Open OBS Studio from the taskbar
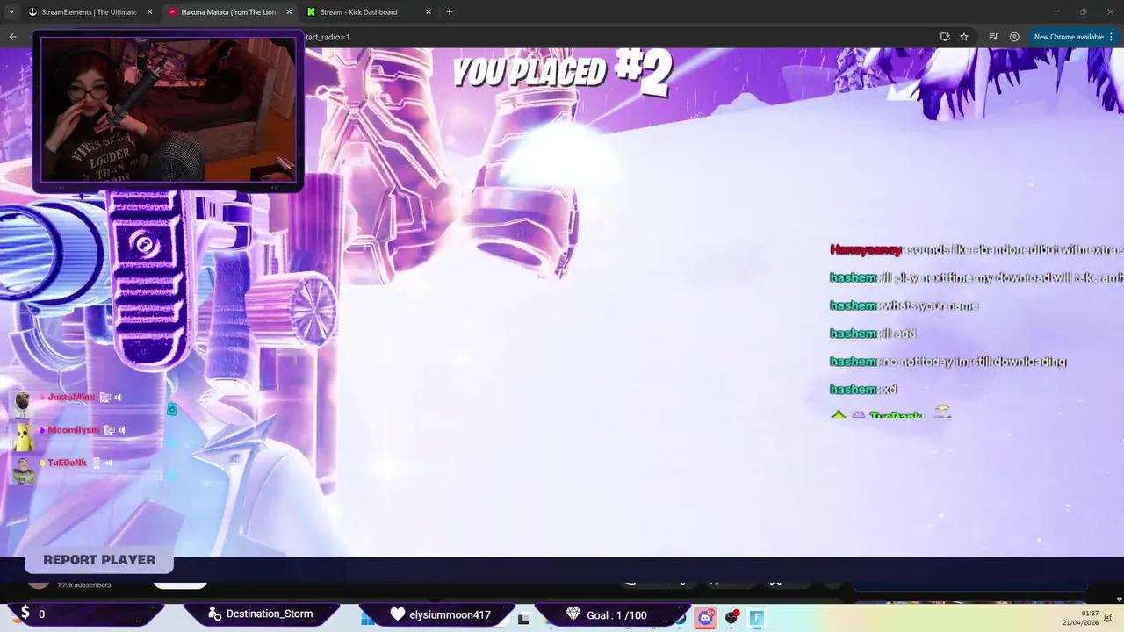This screenshot has width=1124, height=632. click(x=731, y=618)
